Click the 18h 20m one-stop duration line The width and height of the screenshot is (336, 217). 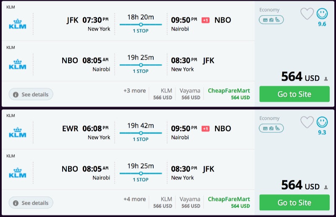pos(141,25)
